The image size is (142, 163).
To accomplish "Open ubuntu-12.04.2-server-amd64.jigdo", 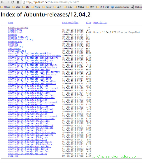I will point(29,121).
